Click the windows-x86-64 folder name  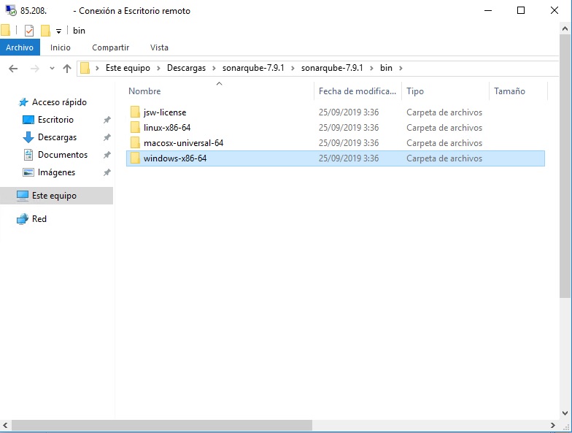coord(175,158)
